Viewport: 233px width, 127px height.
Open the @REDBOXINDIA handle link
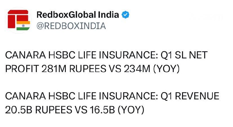click(x=71, y=26)
